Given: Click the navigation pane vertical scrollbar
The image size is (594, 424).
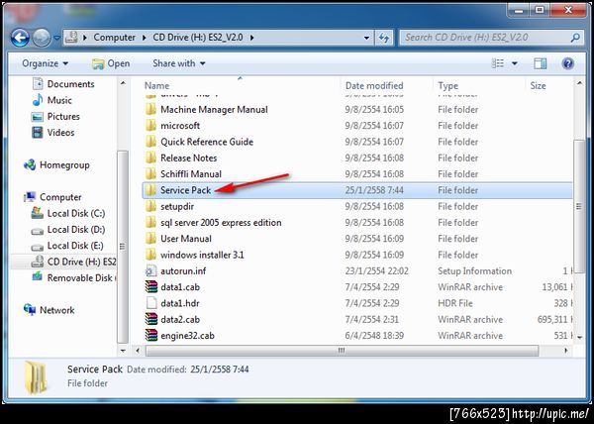Looking at the screenshot, I should point(123,247).
